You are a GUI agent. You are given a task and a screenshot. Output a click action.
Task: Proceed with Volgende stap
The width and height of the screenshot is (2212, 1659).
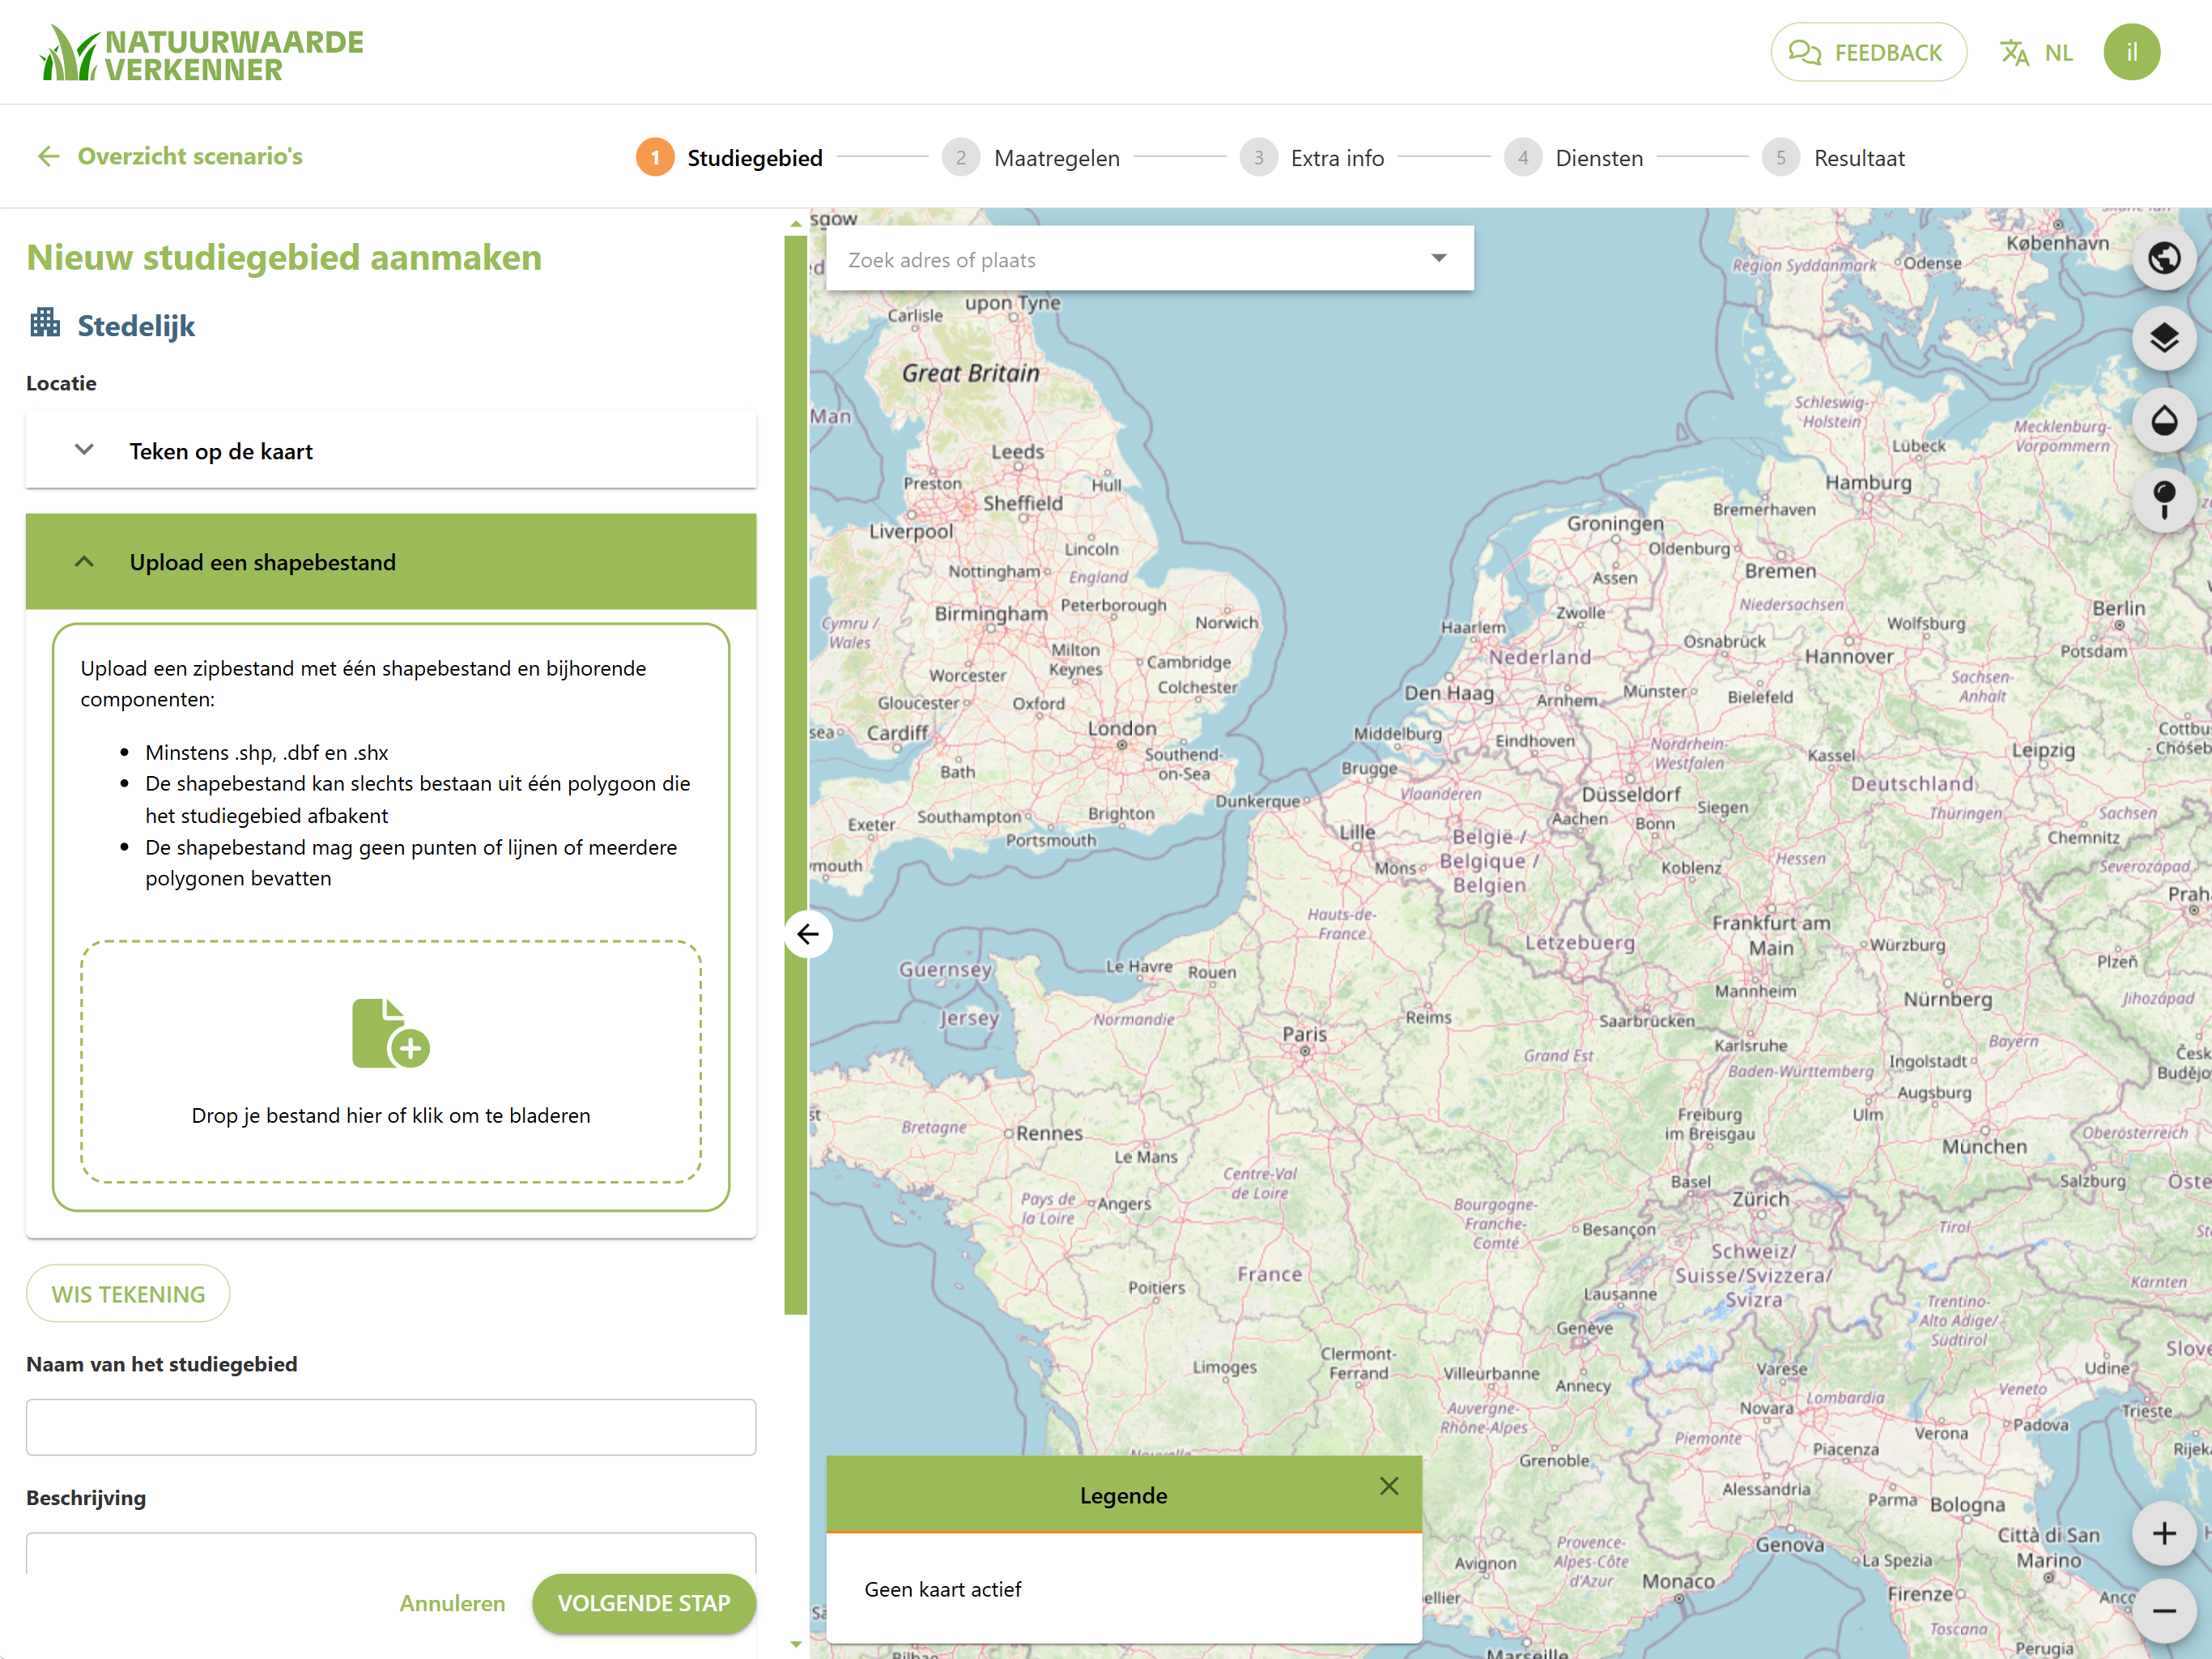pos(644,1603)
